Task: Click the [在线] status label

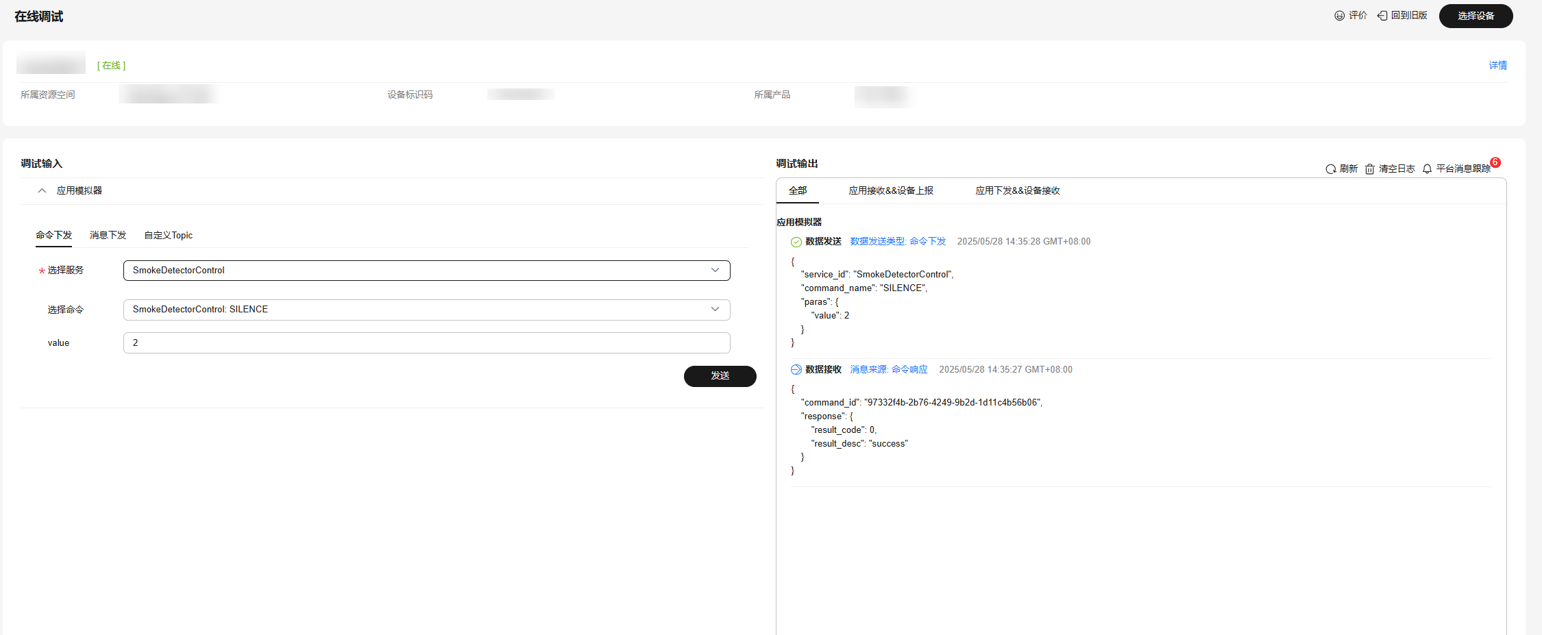Action: 111,66
